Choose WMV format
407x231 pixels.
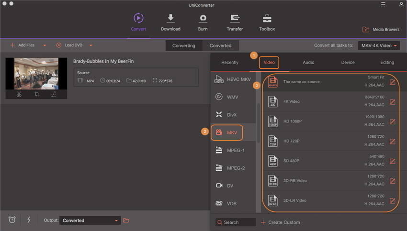pyautogui.click(x=233, y=97)
